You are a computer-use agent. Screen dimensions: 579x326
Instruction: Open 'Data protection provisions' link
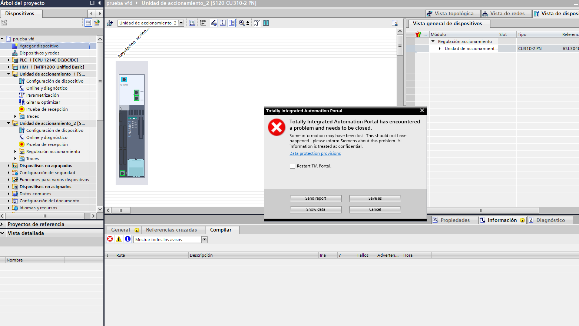coord(315,153)
